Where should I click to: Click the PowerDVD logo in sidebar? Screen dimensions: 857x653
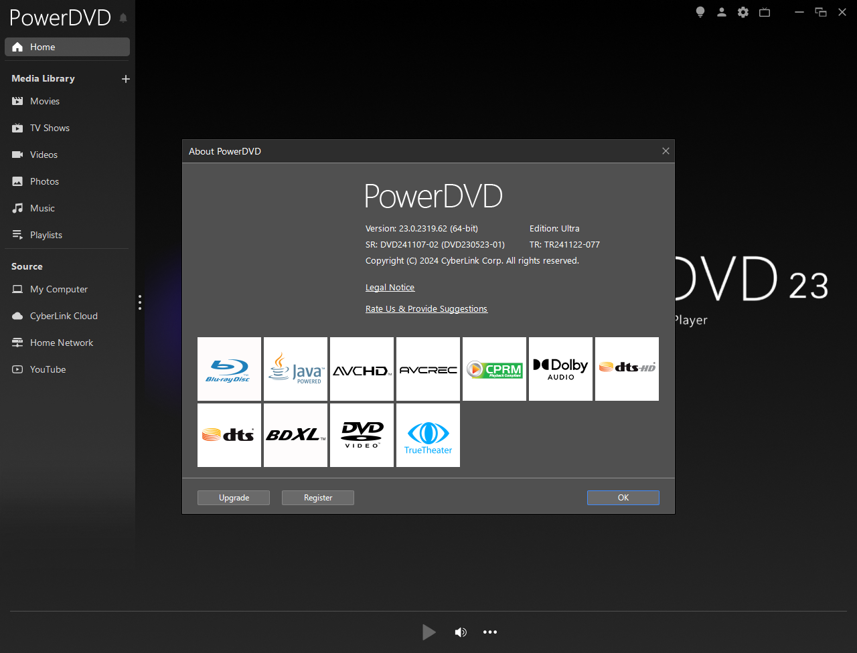pyautogui.click(x=60, y=18)
